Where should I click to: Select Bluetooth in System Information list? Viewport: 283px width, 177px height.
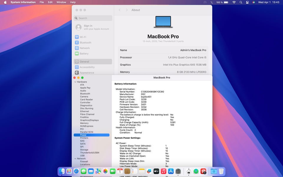click(85, 94)
